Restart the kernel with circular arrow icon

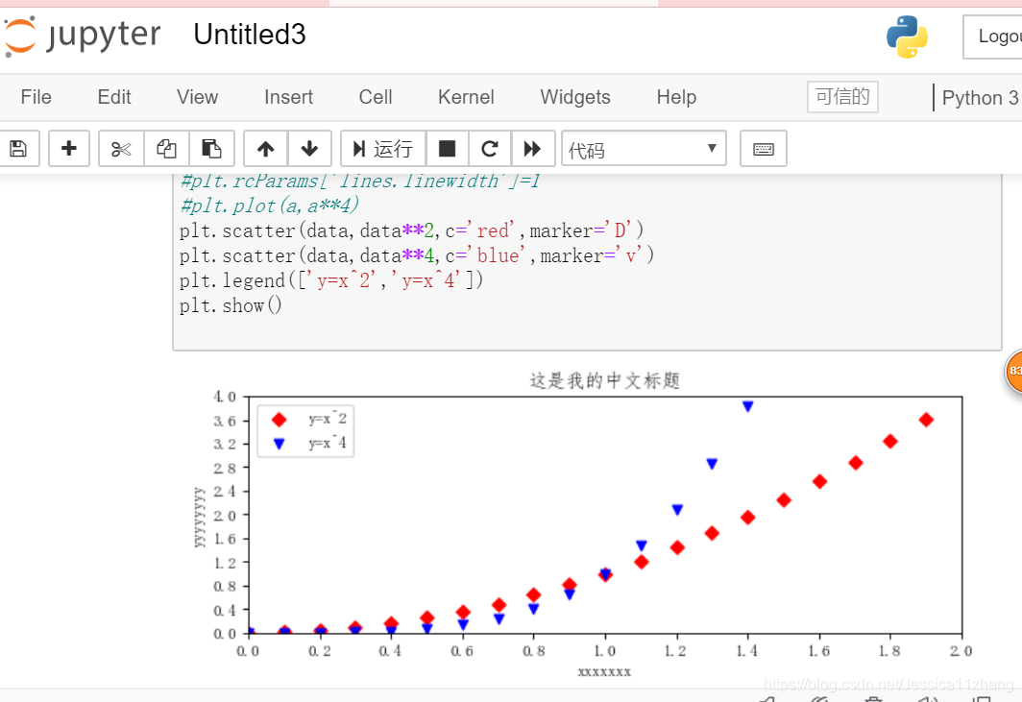[x=490, y=149]
